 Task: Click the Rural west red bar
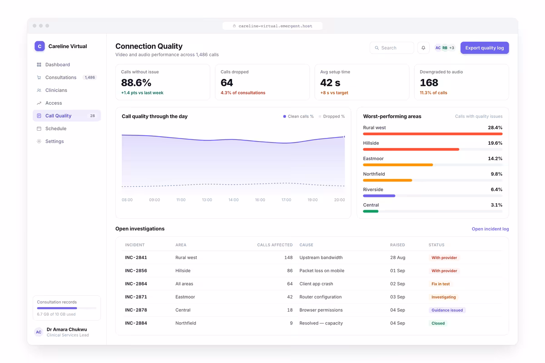click(x=433, y=134)
